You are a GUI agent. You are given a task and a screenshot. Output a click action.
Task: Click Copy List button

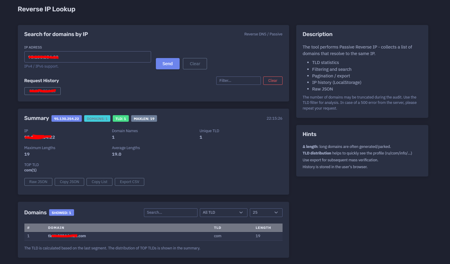[99, 182]
